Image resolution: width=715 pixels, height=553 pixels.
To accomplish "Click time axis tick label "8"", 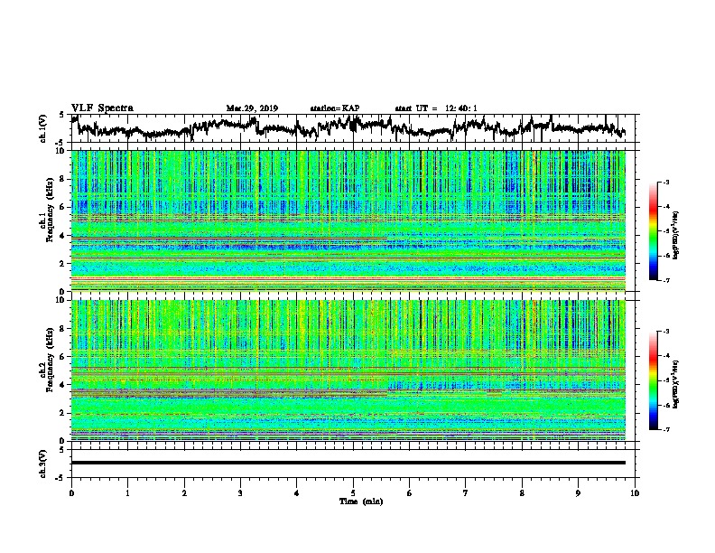I will 522,493.
